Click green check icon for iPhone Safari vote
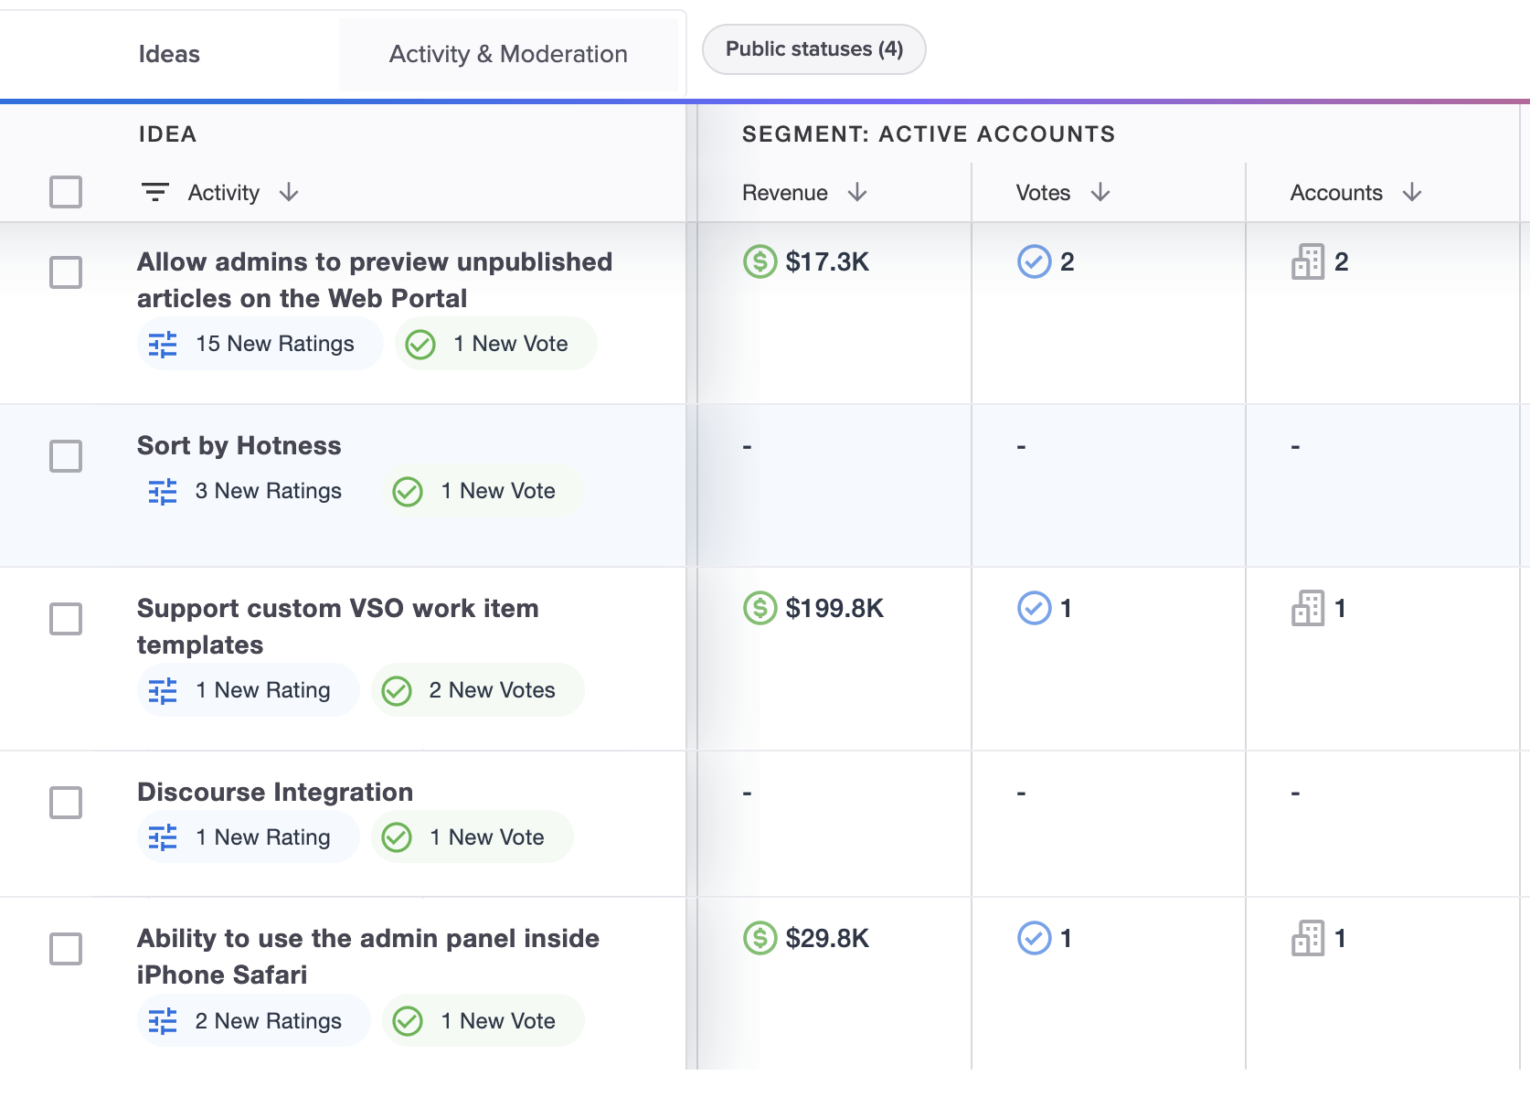Screen dimensions: 1530x1108 coord(408,1021)
